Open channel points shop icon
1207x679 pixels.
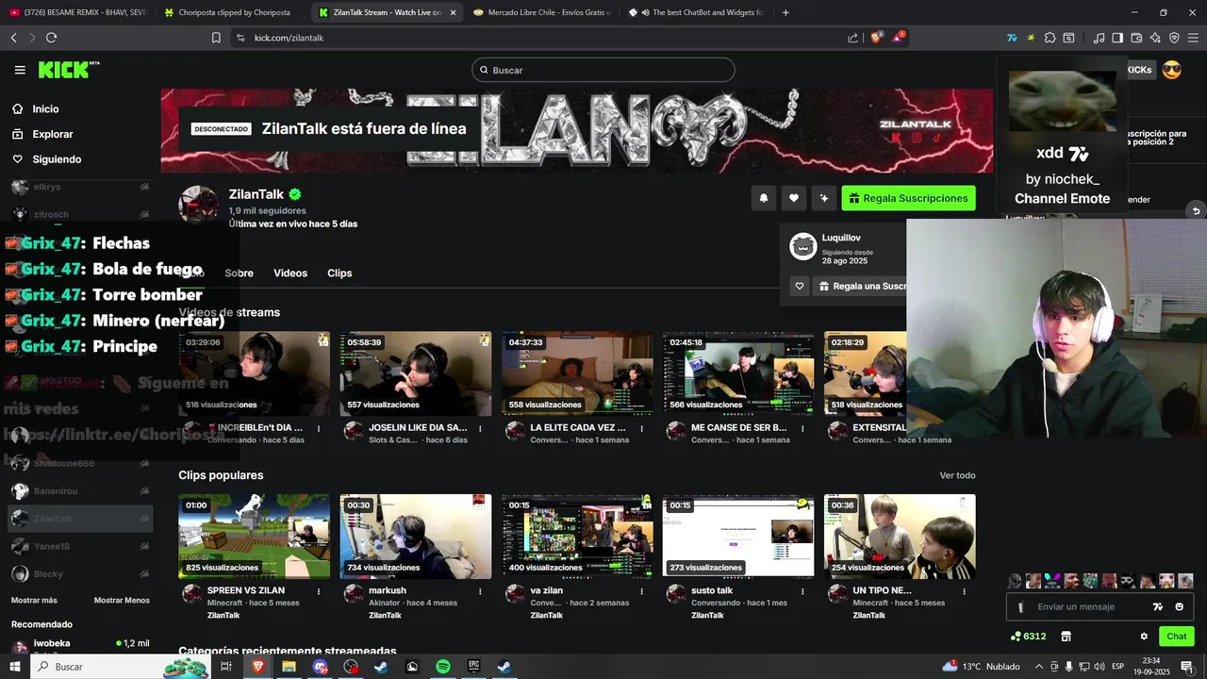(1066, 637)
